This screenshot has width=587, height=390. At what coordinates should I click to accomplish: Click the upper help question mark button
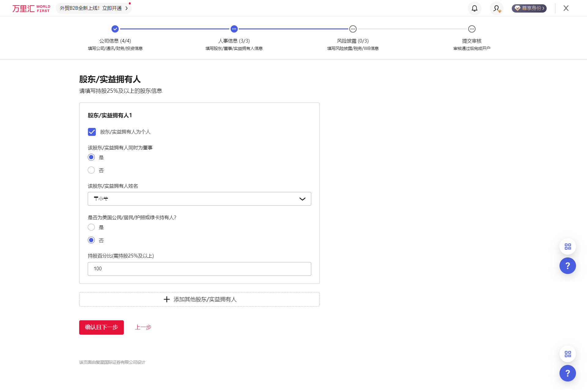[x=568, y=266]
